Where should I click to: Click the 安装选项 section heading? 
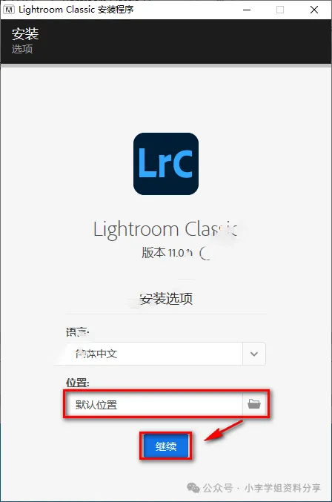[166, 298]
